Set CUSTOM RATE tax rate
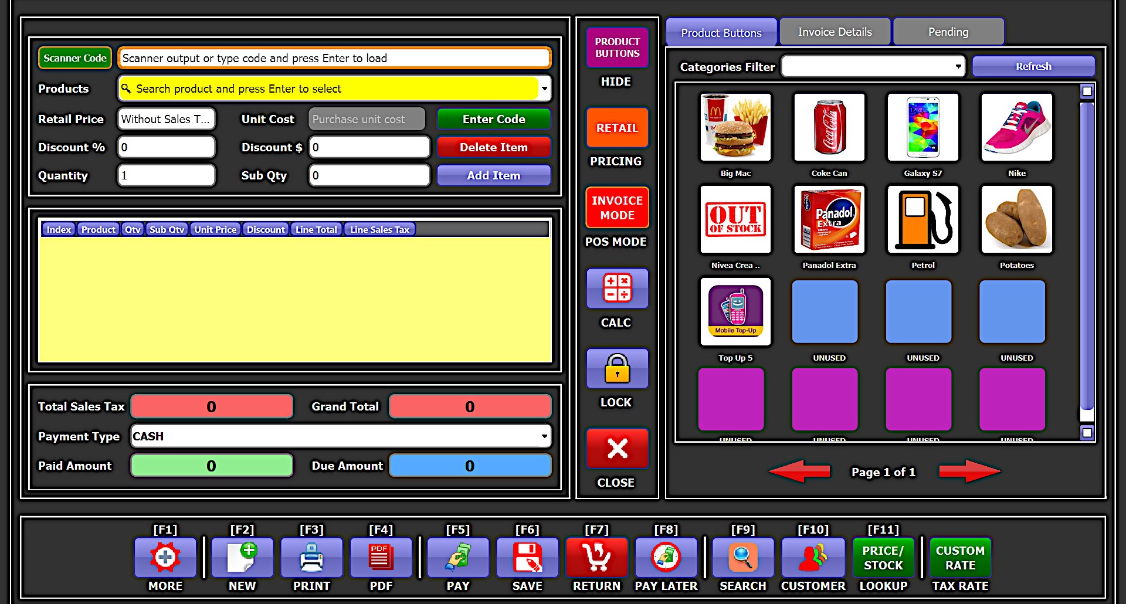The width and height of the screenshot is (1126, 604). (960, 558)
